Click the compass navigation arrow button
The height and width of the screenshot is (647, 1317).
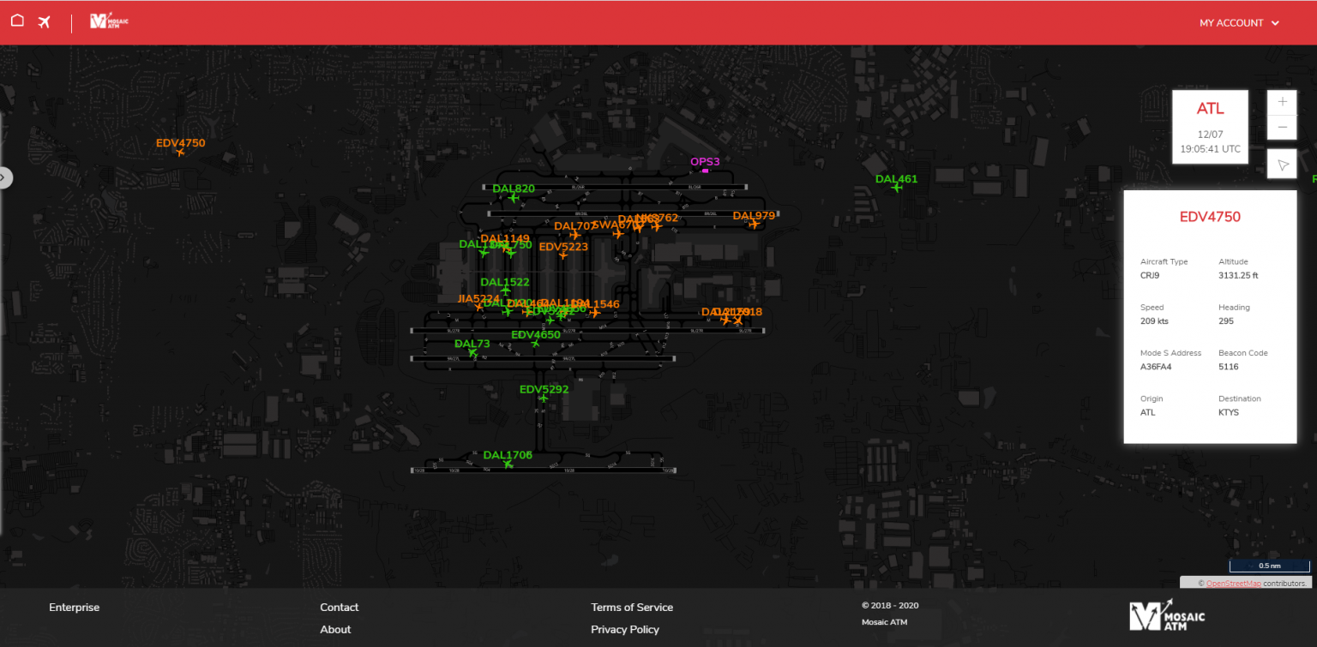tap(1282, 165)
